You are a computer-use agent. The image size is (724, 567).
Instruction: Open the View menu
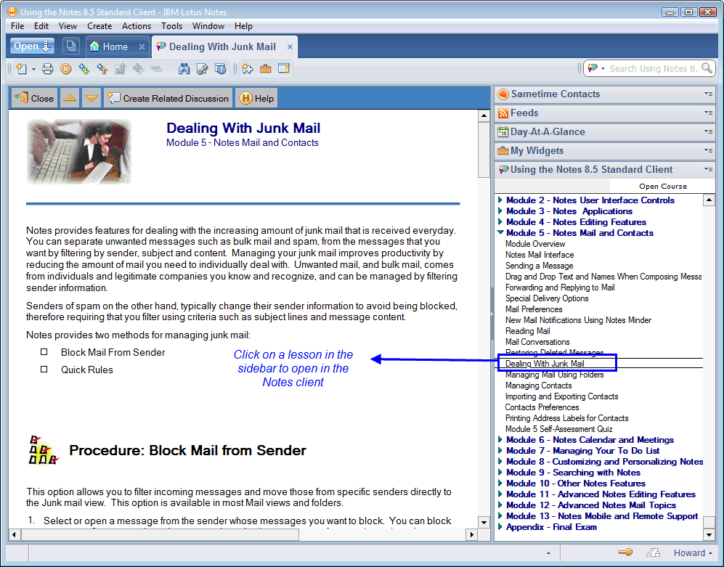point(68,26)
